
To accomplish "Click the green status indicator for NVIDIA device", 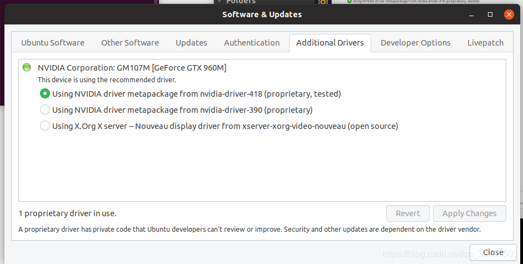I will tap(27, 67).
